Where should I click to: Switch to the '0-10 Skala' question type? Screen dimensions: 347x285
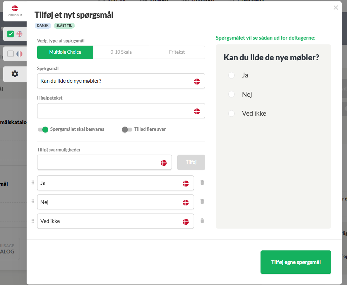[121, 52]
